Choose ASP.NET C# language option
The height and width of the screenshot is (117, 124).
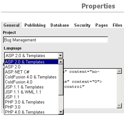click(x=31, y=72)
